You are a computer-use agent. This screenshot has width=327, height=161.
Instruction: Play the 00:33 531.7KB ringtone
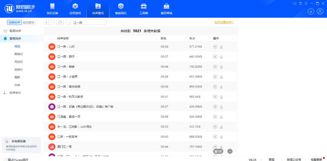[215, 127]
